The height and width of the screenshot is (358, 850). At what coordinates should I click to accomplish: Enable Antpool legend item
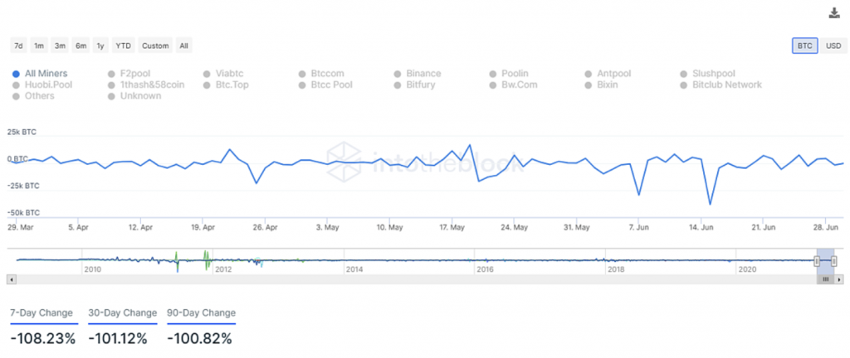(613, 74)
